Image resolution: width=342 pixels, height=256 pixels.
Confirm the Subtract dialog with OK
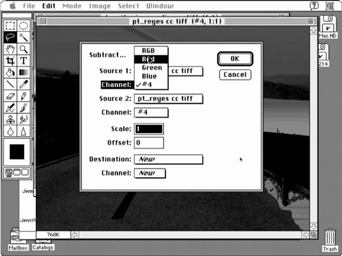point(235,59)
